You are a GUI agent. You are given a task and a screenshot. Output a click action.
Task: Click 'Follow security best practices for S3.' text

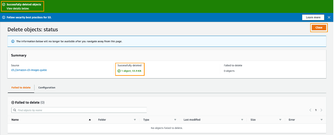29,17
